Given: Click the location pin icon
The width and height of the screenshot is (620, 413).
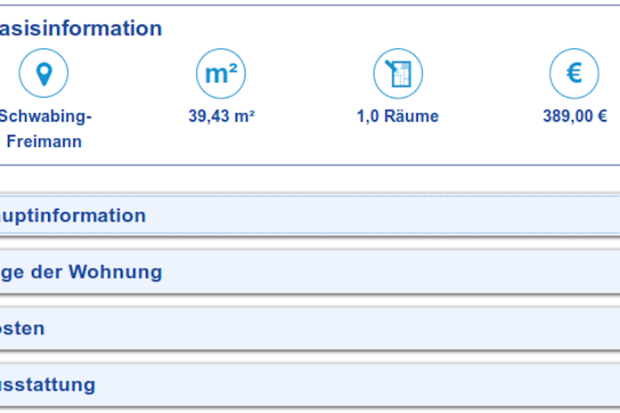Looking at the screenshot, I should pos(44,73).
